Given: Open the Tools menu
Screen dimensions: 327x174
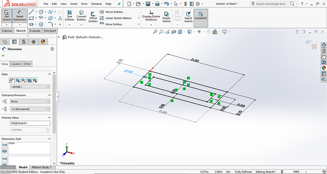Looking at the screenshot, I should click(x=84, y=4).
